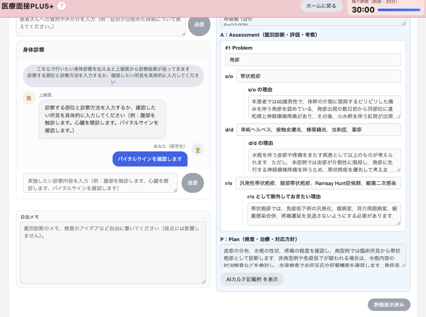Edit the s/o の理由 text area
Viewport: 426px width, 317px height.
[x=324, y=107]
